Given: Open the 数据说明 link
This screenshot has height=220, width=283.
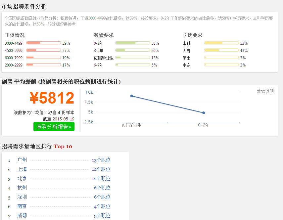Looking at the screenshot, I should pos(265,92).
